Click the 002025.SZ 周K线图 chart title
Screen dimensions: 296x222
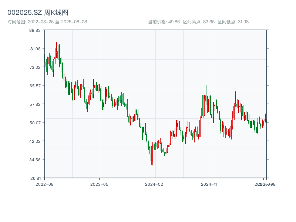coord(38,13)
